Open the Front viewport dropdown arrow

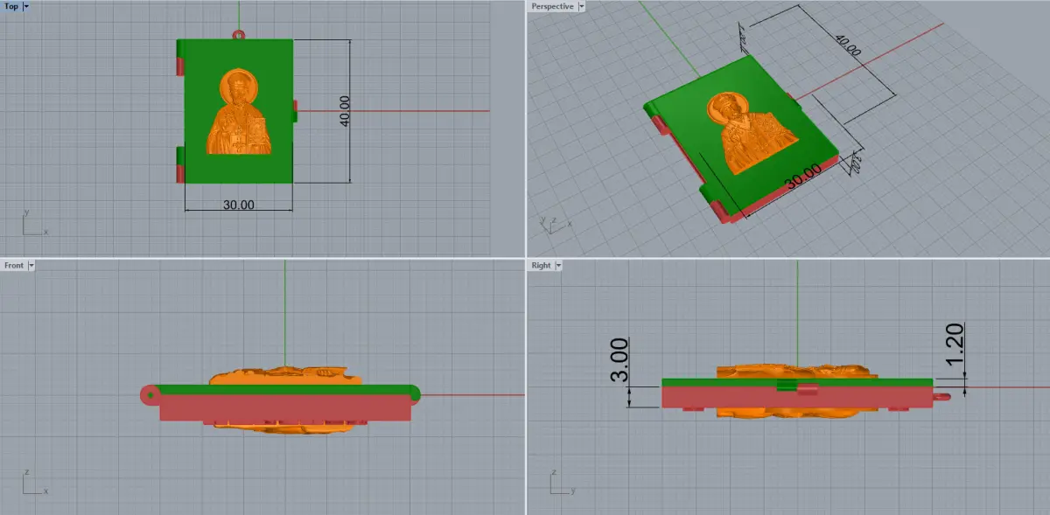click(x=31, y=265)
